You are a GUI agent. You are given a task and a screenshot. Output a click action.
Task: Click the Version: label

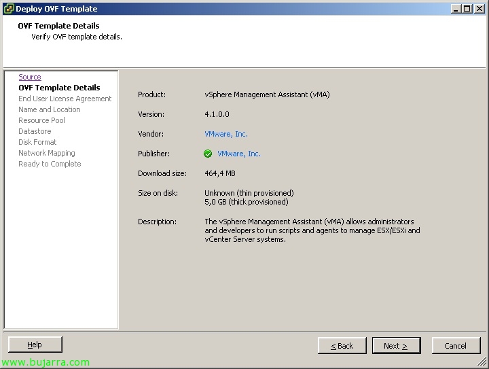click(x=151, y=114)
